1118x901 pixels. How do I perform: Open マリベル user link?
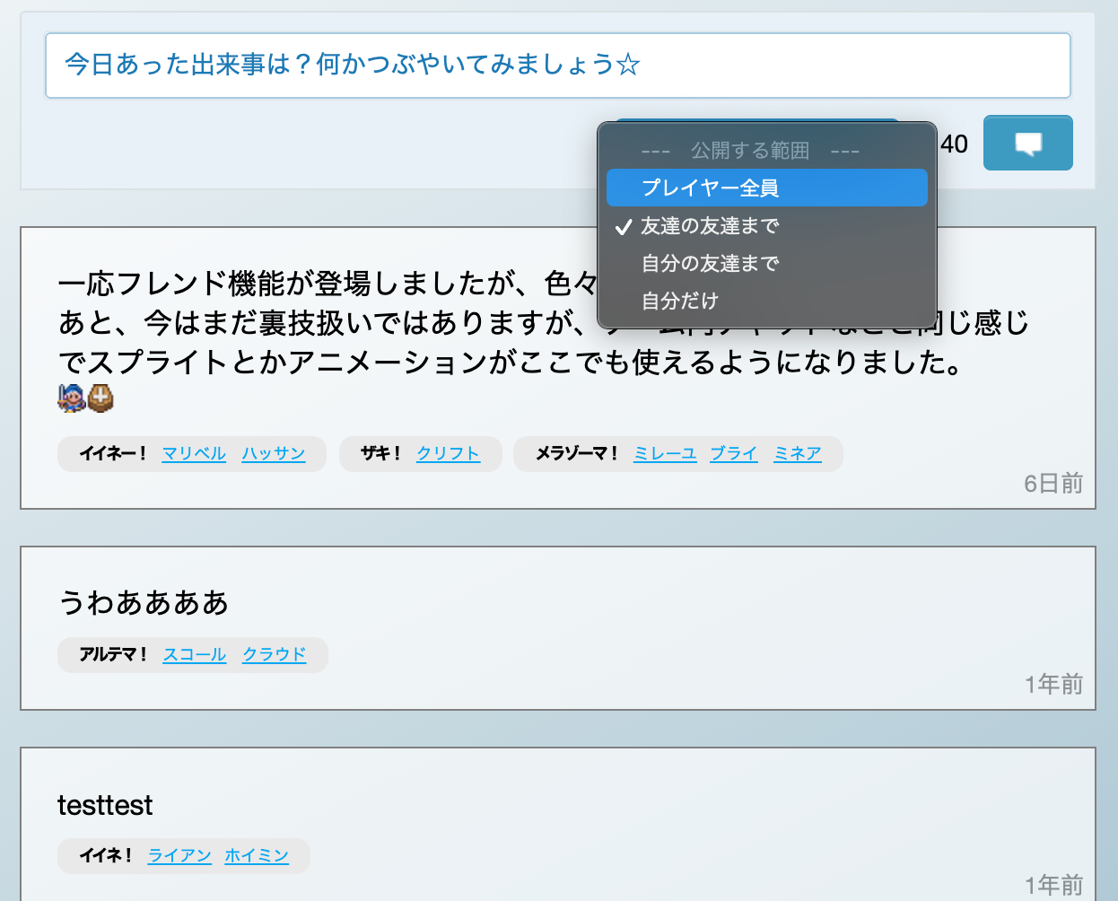tap(194, 454)
